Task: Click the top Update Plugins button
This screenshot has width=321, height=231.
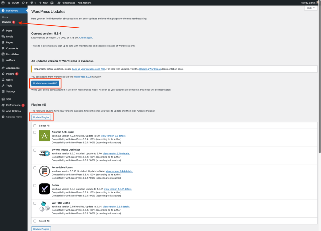Action: click(x=41, y=117)
